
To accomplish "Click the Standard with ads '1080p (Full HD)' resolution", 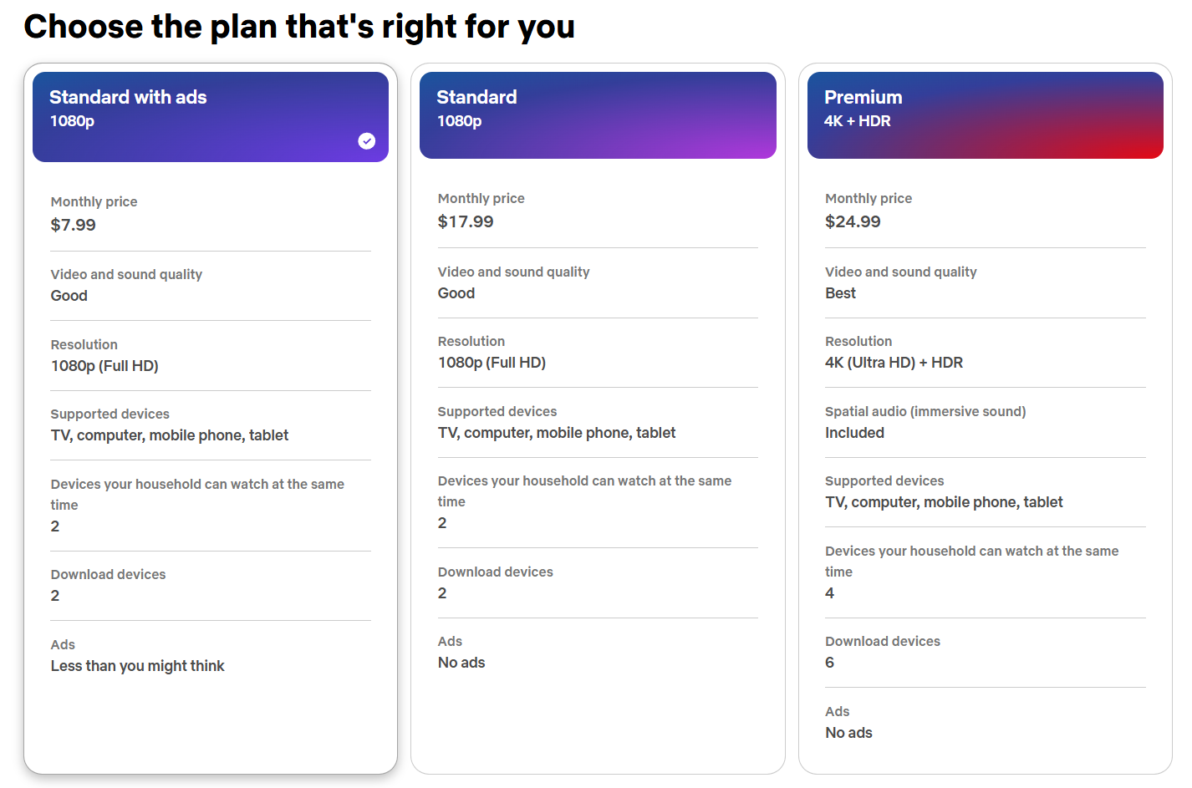I will [x=104, y=366].
